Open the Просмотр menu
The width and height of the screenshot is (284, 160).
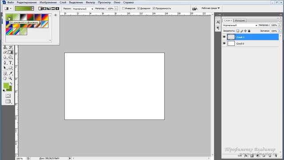coord(104,3)
